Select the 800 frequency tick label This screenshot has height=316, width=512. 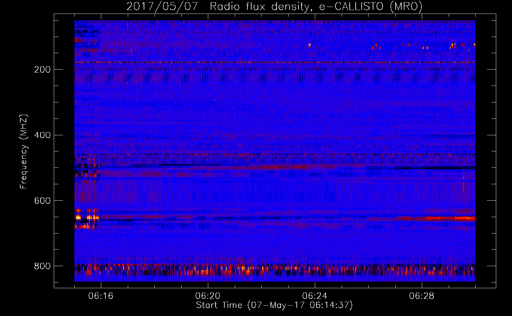pos(42,266)
